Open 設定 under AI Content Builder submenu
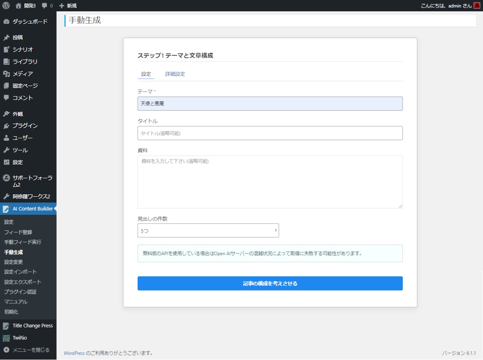Image resolution: width=483 pixels, height=360 pixels. click(9, 222)
